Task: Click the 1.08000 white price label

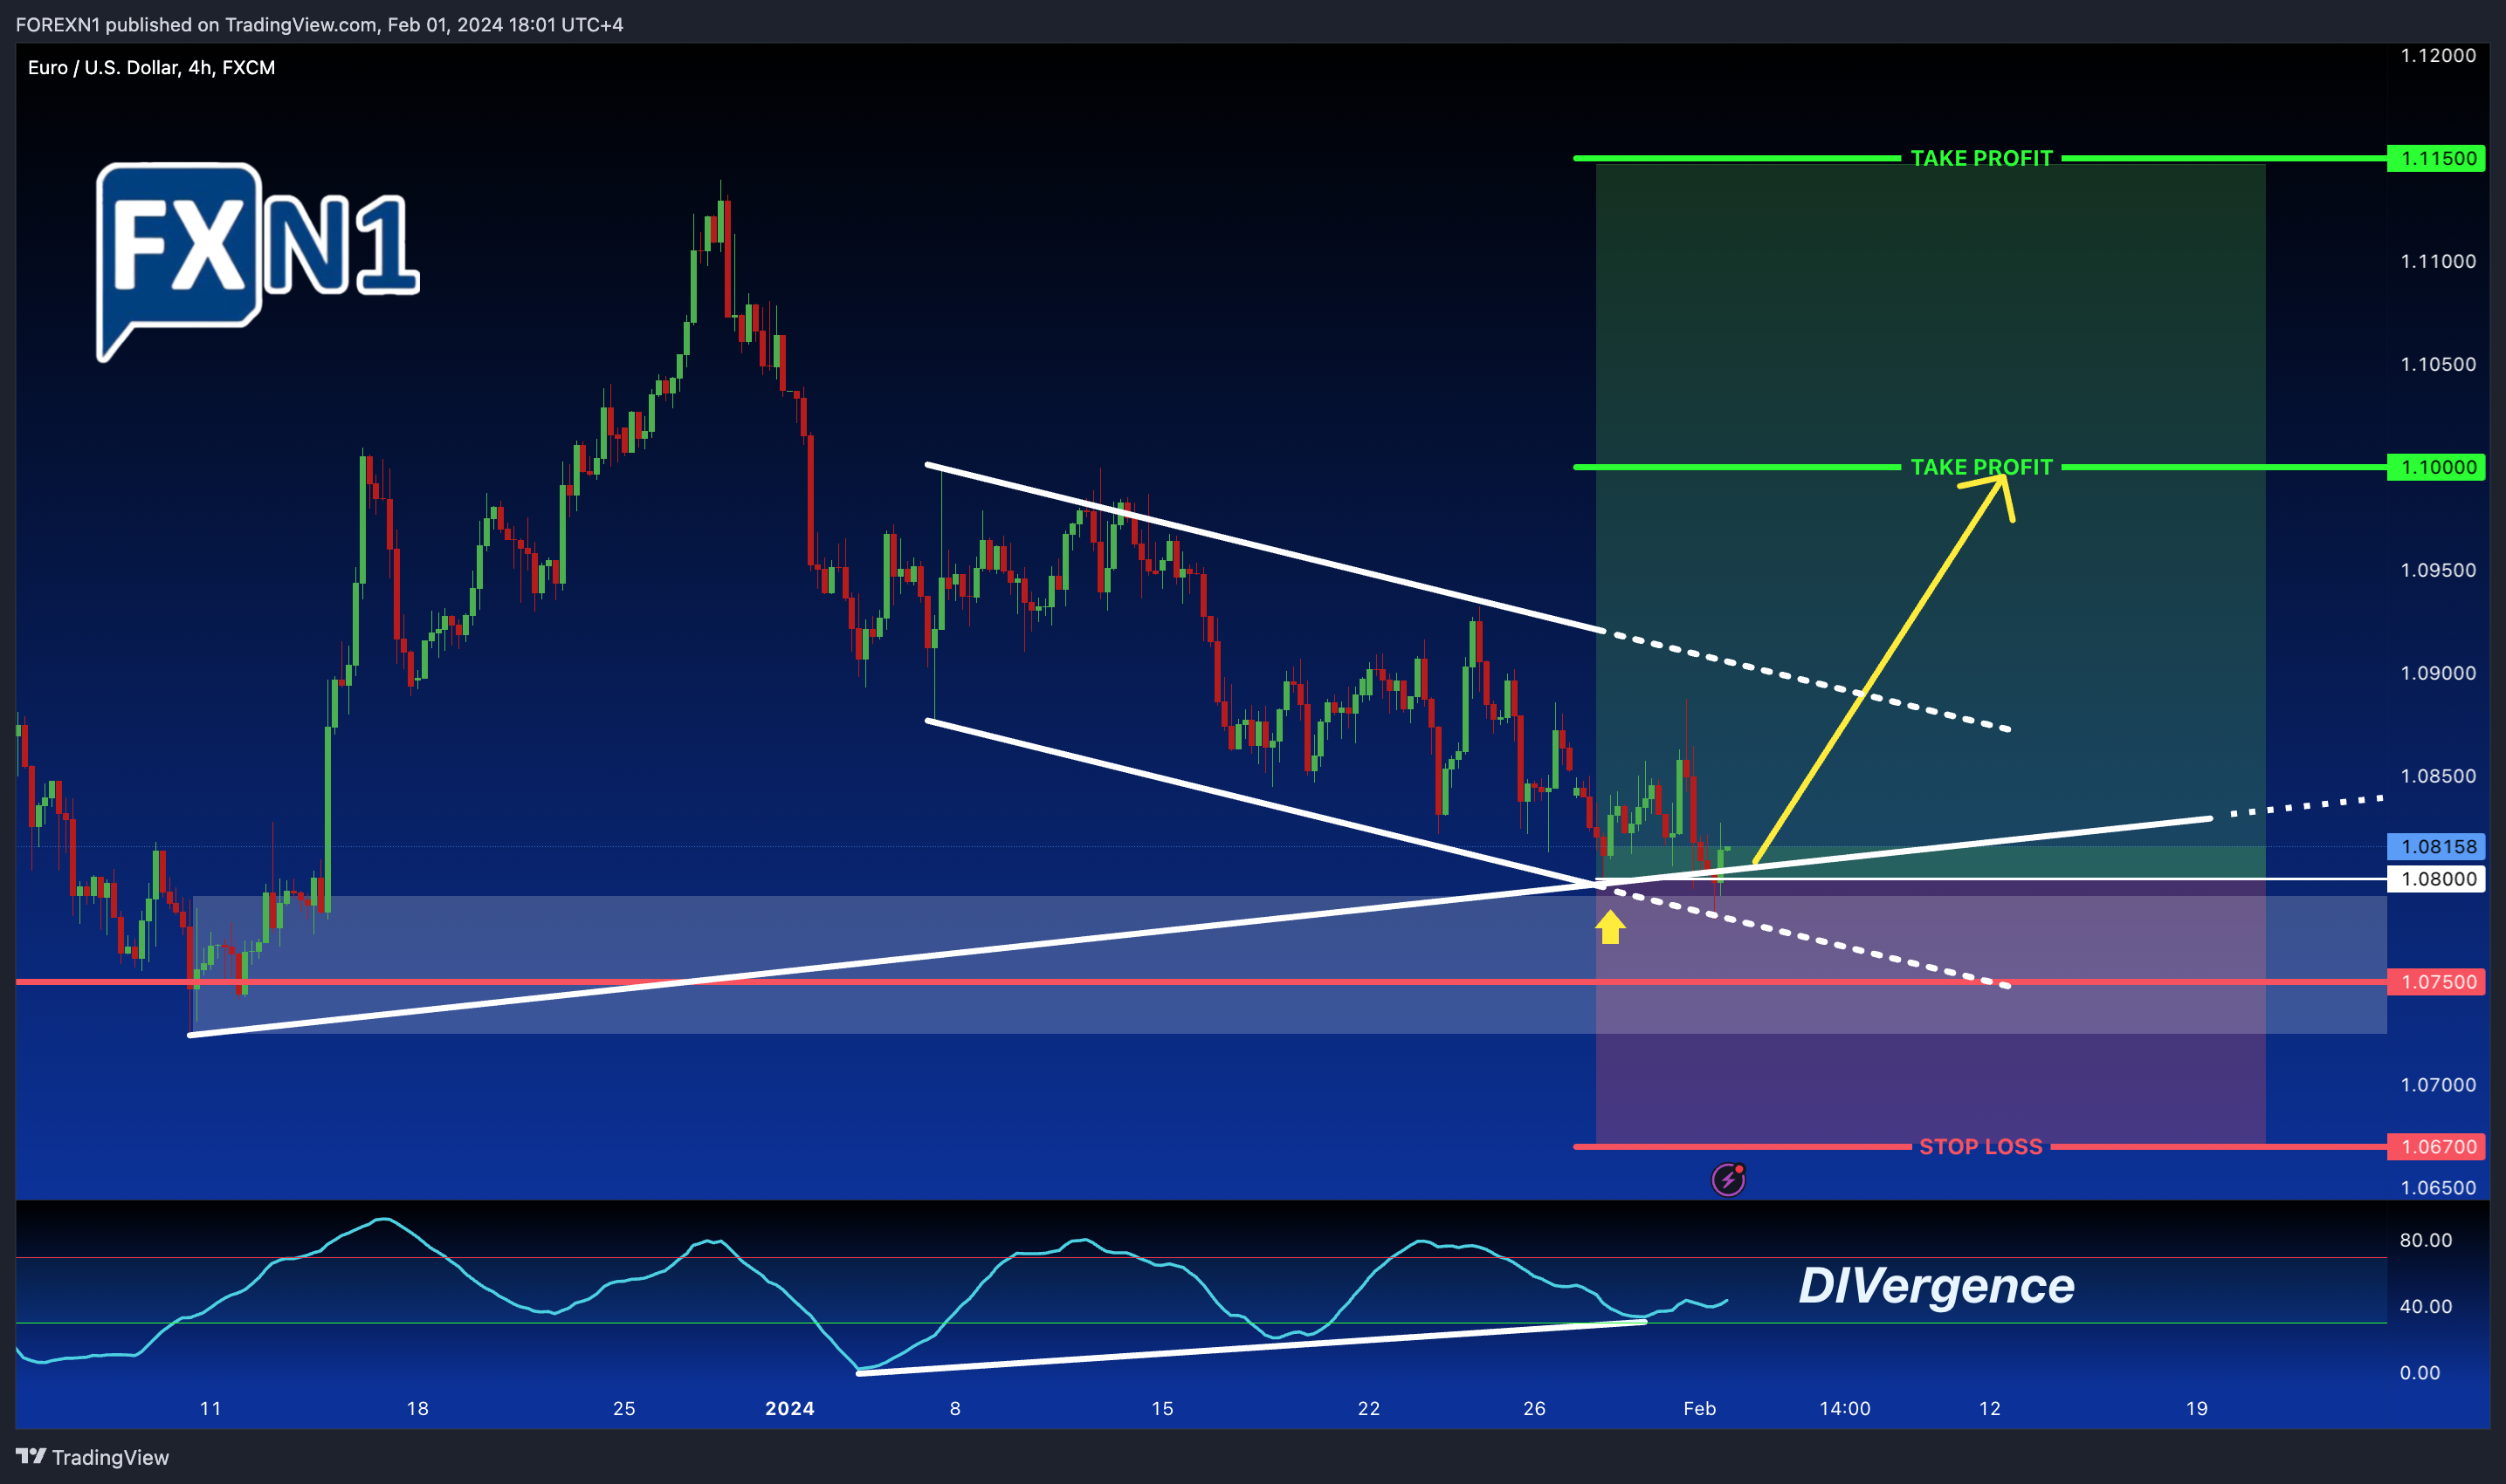Action: (2436, 879)
